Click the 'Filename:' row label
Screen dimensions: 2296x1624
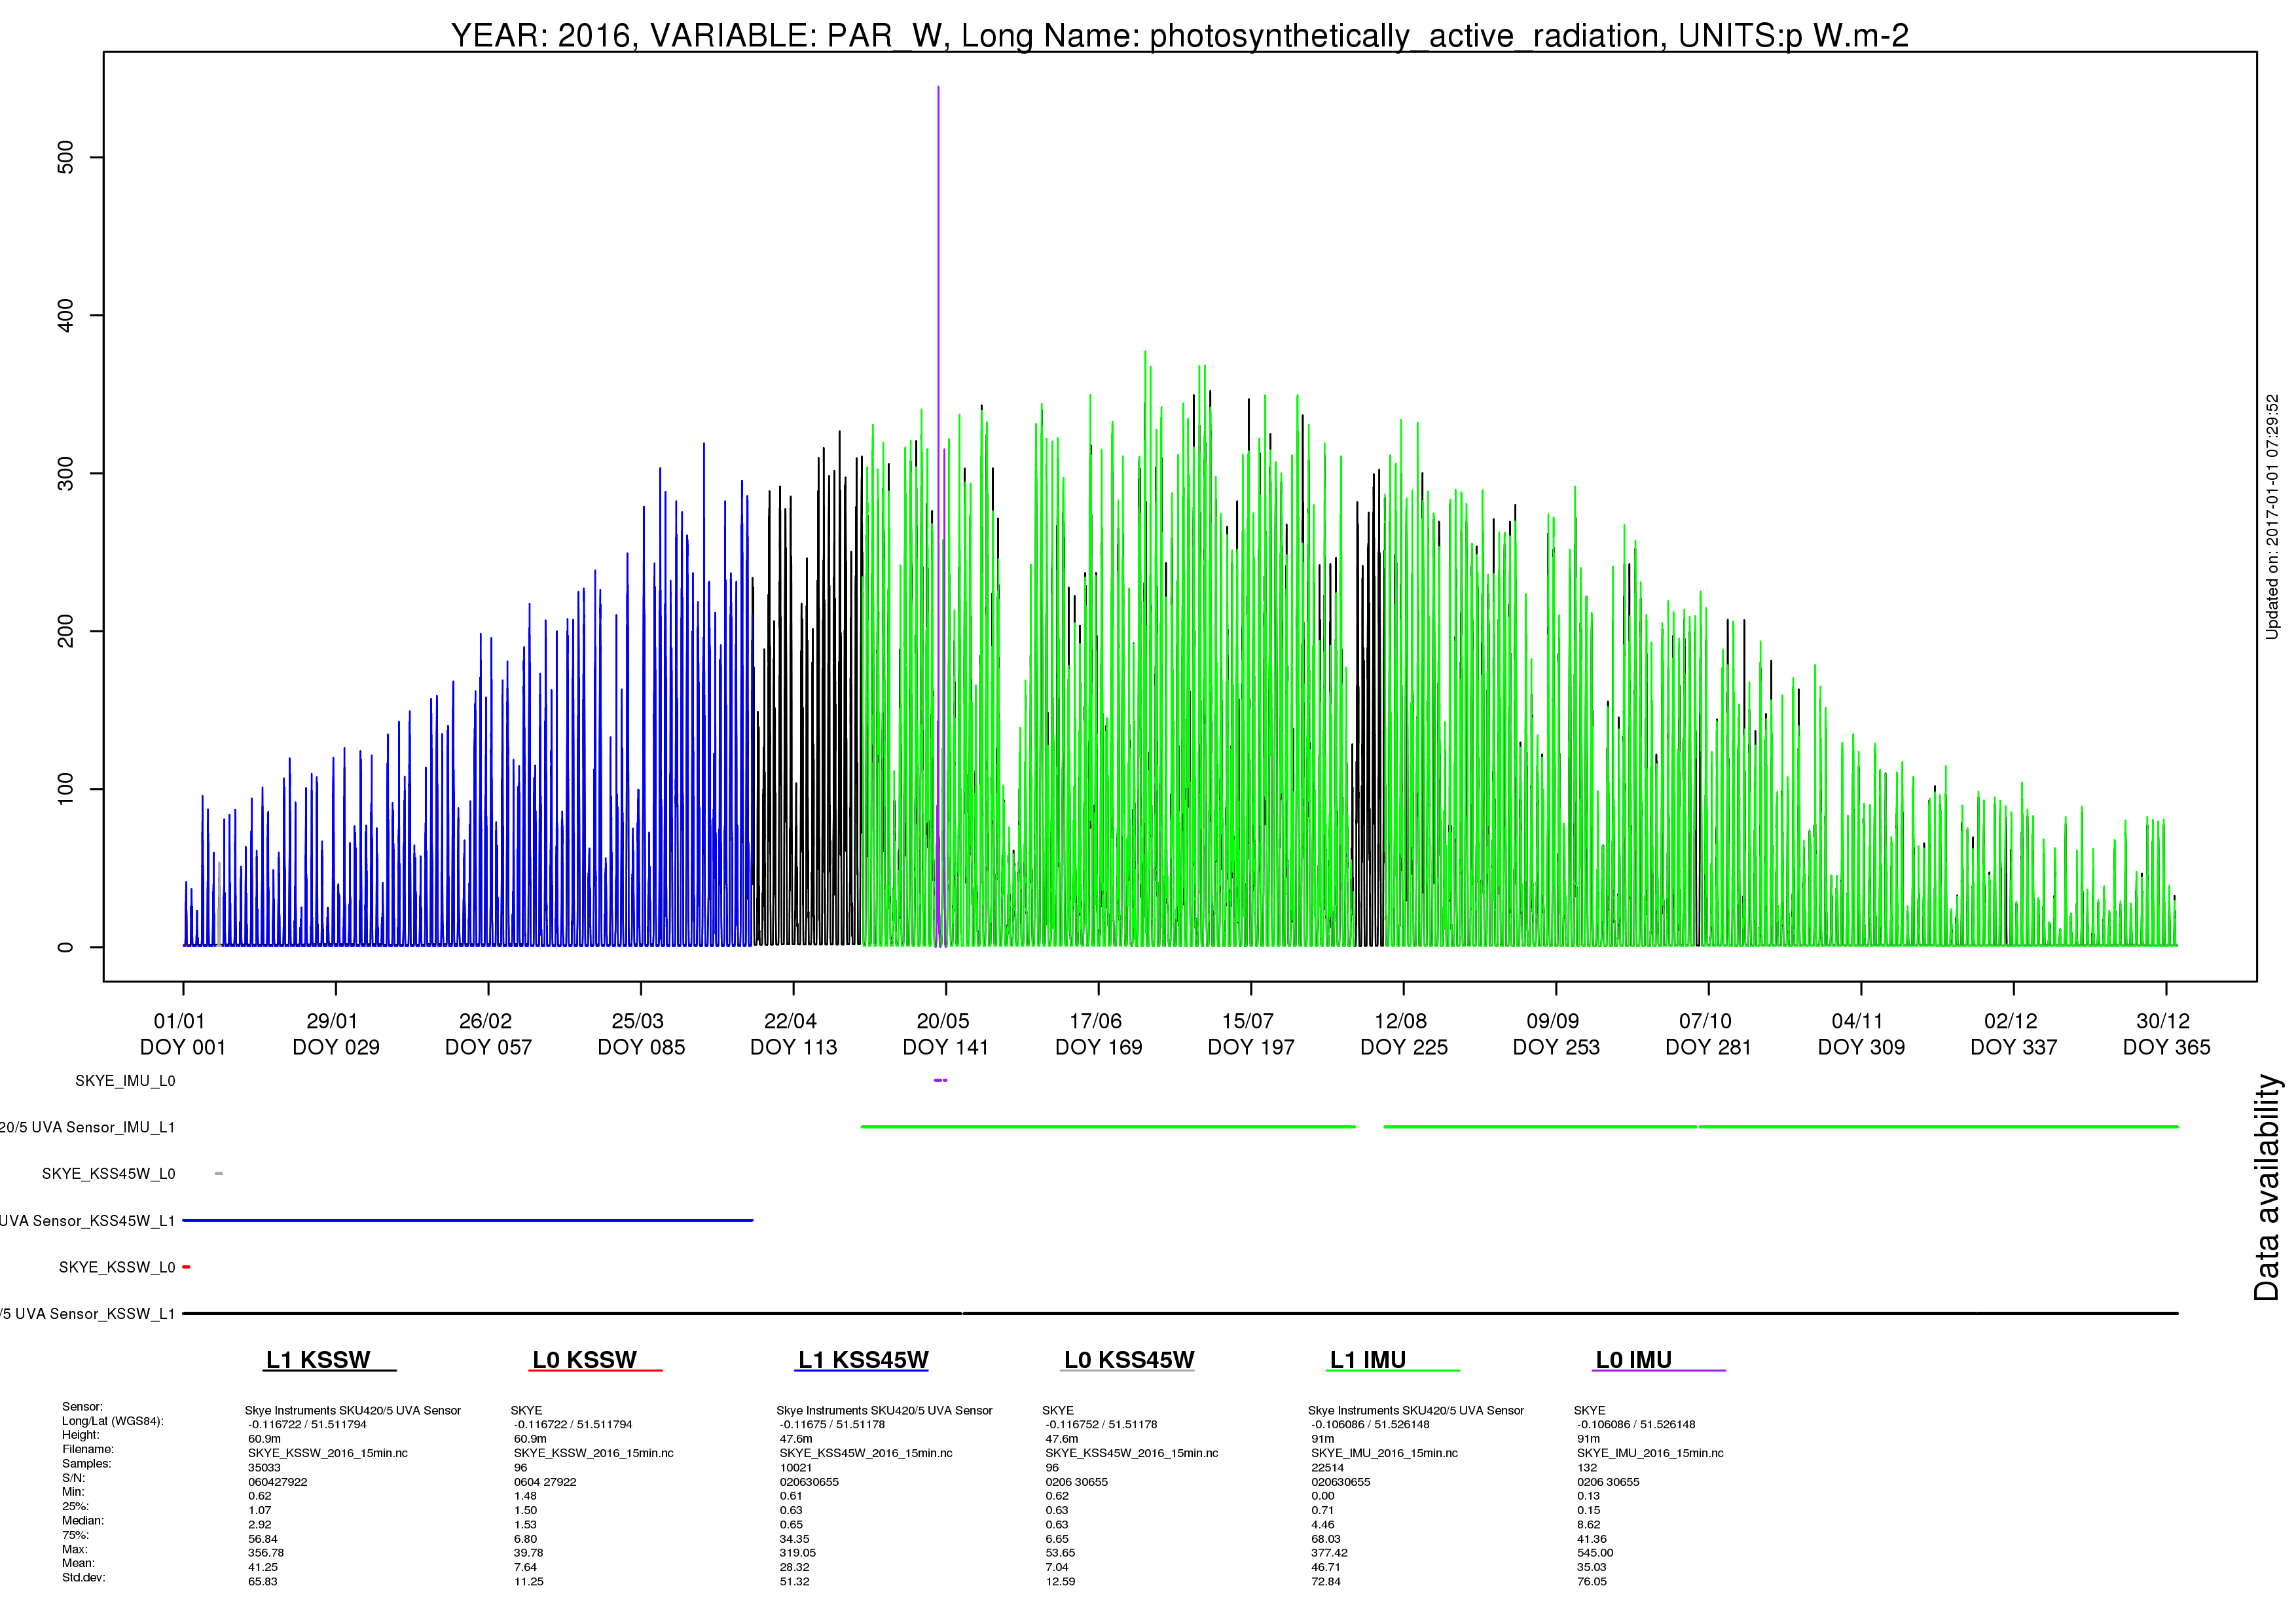point(88,1449)
